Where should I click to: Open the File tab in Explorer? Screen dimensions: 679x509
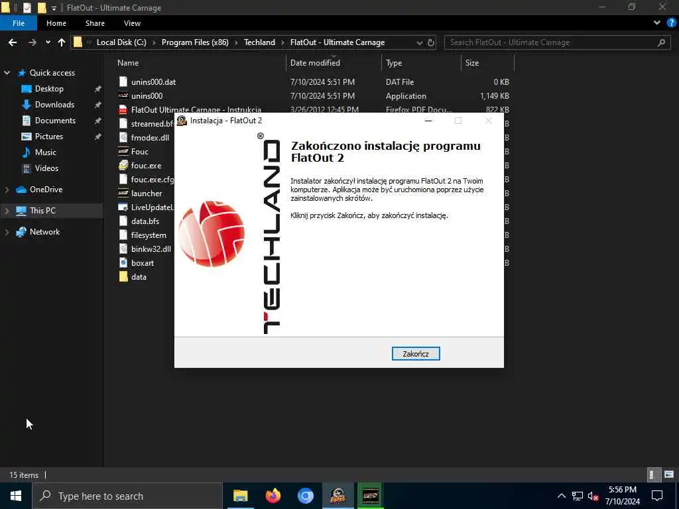click(19, 23)
